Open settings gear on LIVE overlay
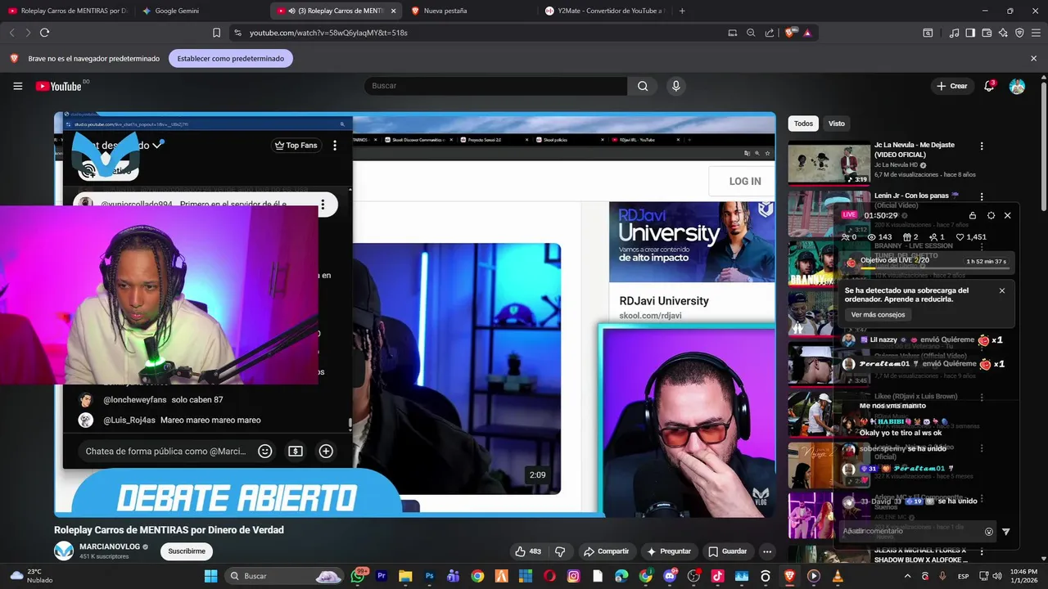1048x589 pixels. pyautogui.click(x=991, y=215)
